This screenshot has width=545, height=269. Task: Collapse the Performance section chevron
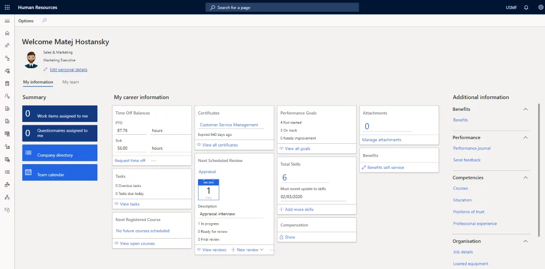click(x=525, y=137)
